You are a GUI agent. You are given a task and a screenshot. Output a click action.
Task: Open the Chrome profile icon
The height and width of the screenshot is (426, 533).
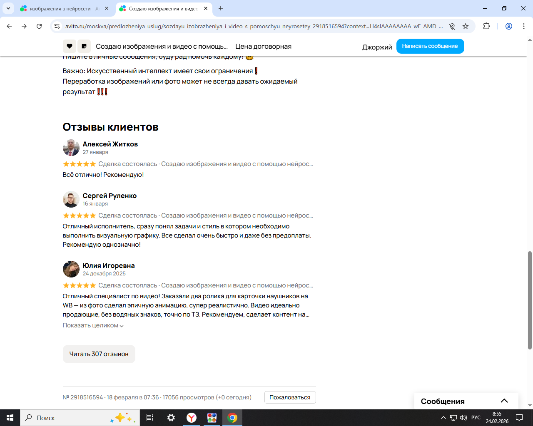click(509, 26)
